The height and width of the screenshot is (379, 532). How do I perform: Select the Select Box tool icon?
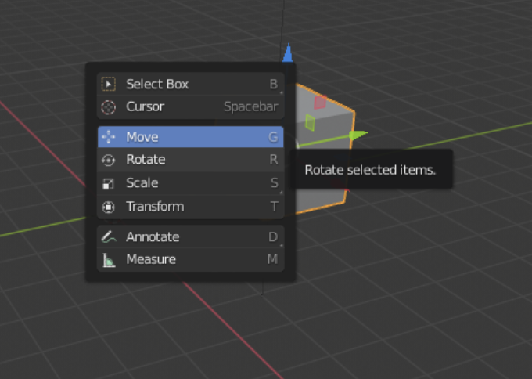[109, 85]
